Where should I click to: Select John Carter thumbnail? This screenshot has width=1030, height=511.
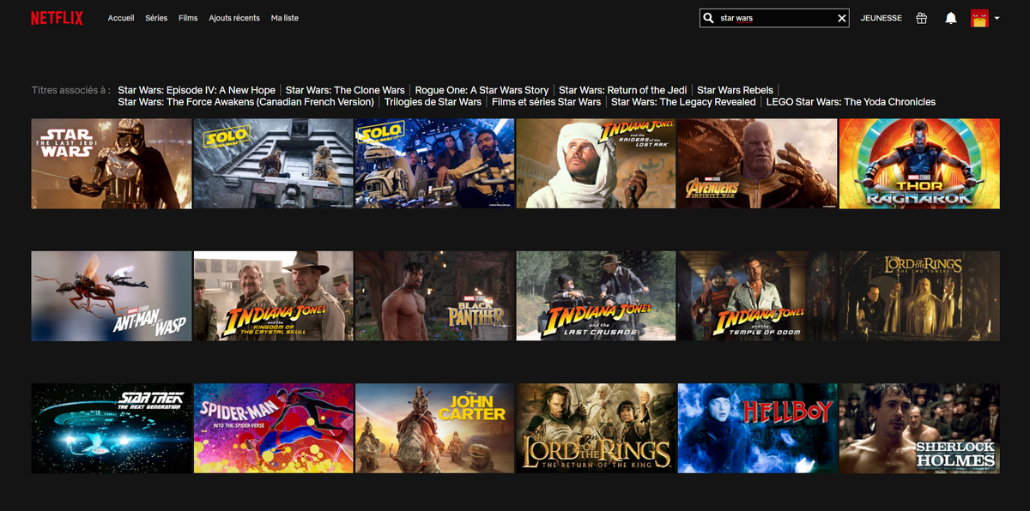tap(434, 428)
